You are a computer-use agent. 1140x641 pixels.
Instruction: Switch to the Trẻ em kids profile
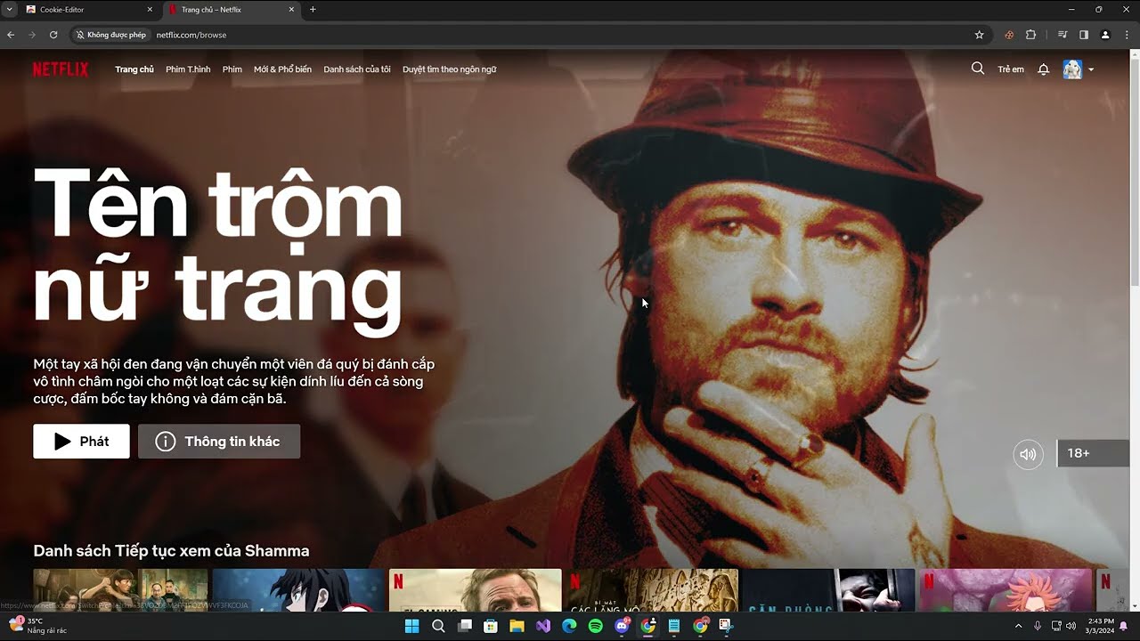click(1011, 69)
